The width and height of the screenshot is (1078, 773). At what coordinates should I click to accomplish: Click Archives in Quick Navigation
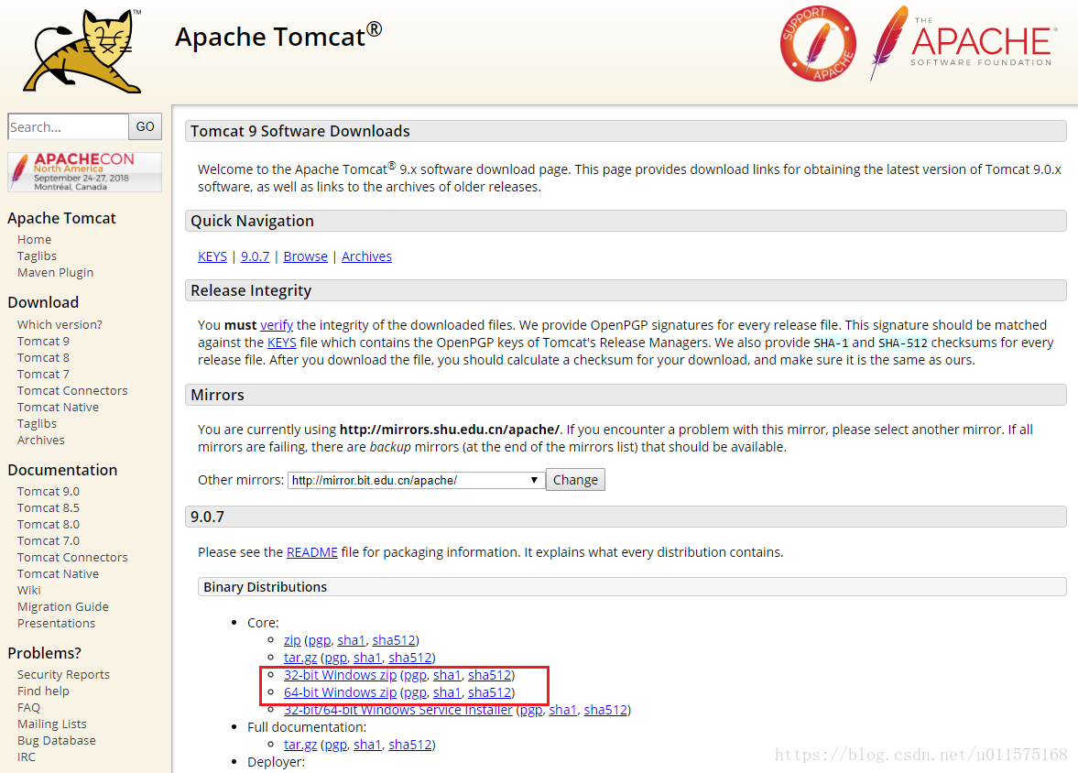(366, 256)
